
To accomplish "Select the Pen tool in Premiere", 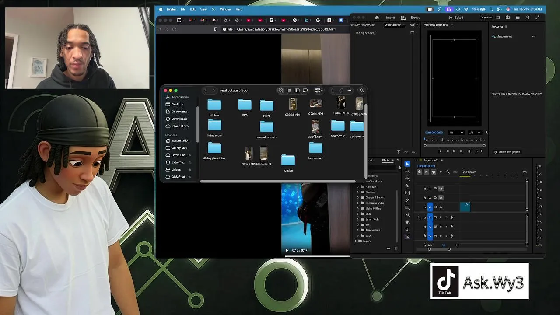I will point(407,200).
